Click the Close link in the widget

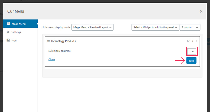(51, 60)
